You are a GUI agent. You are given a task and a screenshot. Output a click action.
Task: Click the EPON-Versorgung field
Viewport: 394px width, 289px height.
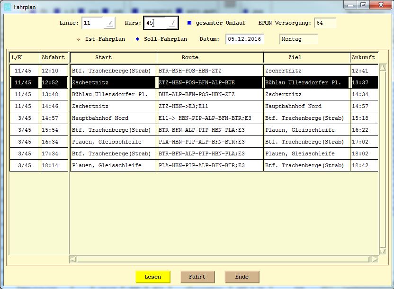[x=324, y=23]
